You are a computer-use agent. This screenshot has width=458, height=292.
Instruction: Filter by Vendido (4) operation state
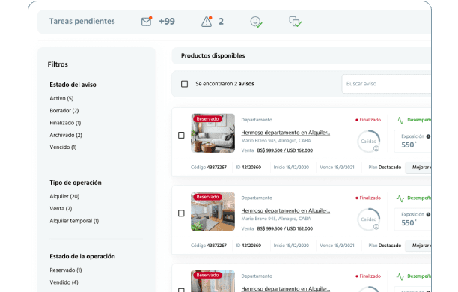click(64, 282)
